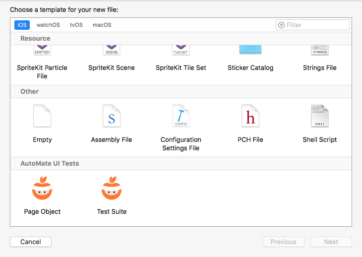Click the Test Suite label
362x257 pixels.
click(x=112, y=211)
